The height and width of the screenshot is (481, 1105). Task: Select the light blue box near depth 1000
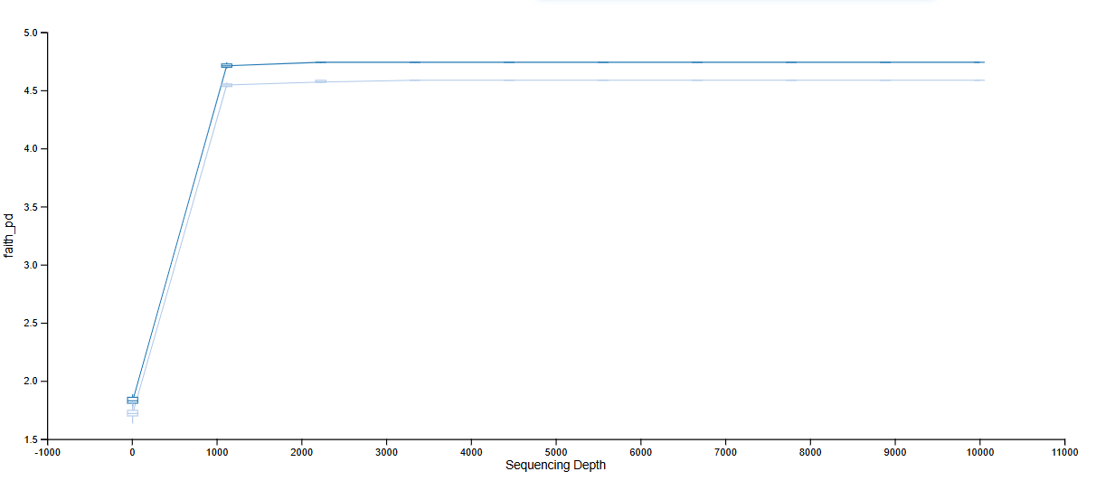point(227,85)
